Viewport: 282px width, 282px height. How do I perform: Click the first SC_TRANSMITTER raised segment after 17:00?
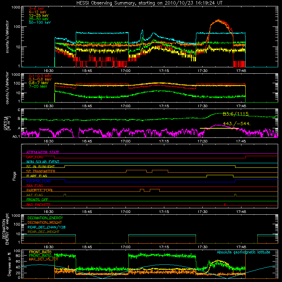click(x=136, y=170)
